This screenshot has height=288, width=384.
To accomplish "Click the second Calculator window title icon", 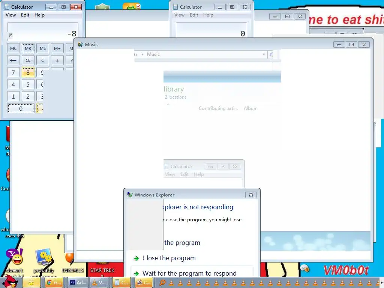I will coord(175,7).
